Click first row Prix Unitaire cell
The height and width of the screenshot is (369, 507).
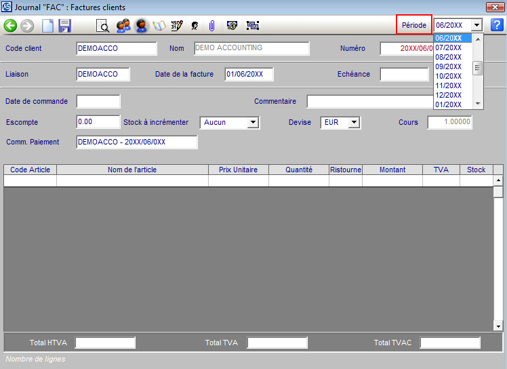click(x=239, y=180)
